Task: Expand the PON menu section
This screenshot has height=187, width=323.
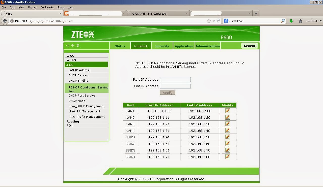Action: point(70,126)
